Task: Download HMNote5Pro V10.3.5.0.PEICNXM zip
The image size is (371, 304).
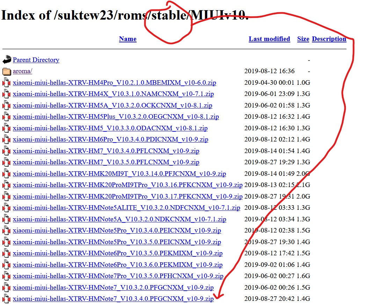Action: coord(117,242)
